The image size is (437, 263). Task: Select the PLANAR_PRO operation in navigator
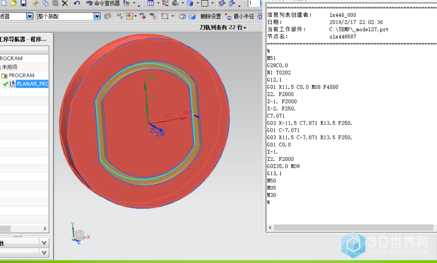pyautogui.click(x=33, y=84)
